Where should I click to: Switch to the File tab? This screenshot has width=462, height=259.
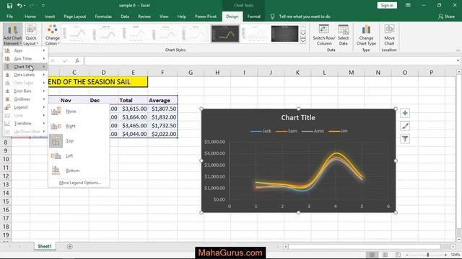pyautogui.click(x=9, y=17)
